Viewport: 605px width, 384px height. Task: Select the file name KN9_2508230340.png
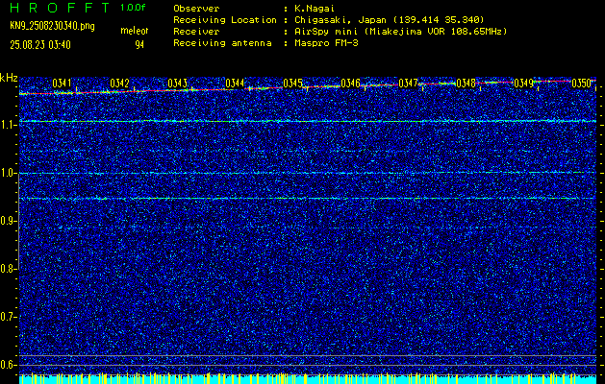(52, 27)
